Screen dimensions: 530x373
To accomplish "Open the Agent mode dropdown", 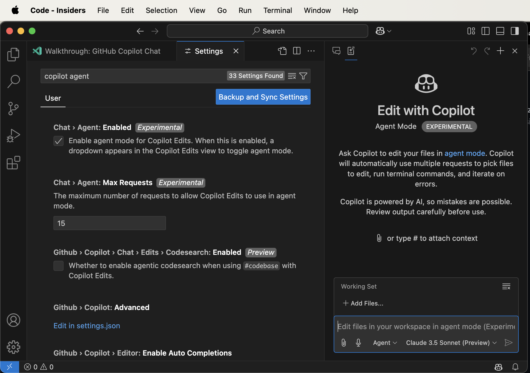I will coord(385,342).
